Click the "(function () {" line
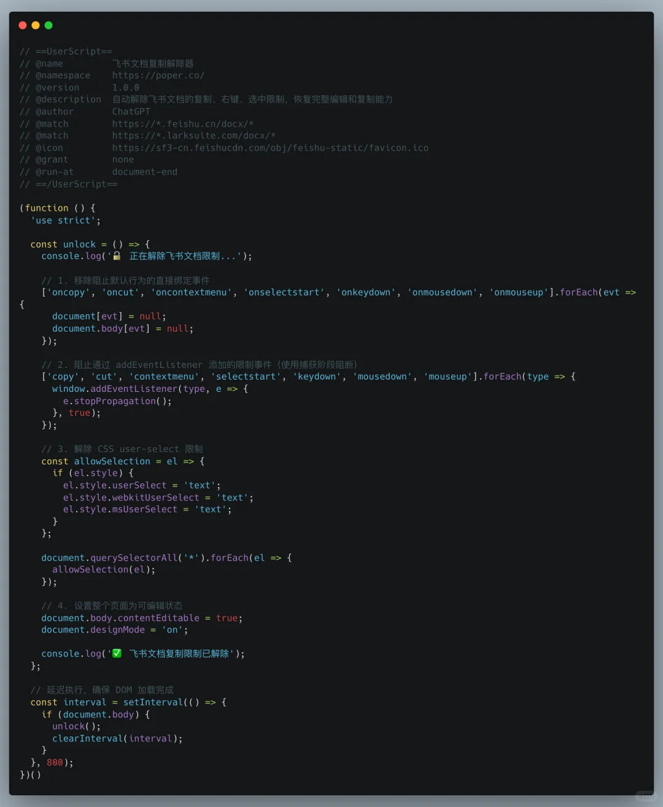Viewport: 663px width, 807px height. click(x=58, y=208)
